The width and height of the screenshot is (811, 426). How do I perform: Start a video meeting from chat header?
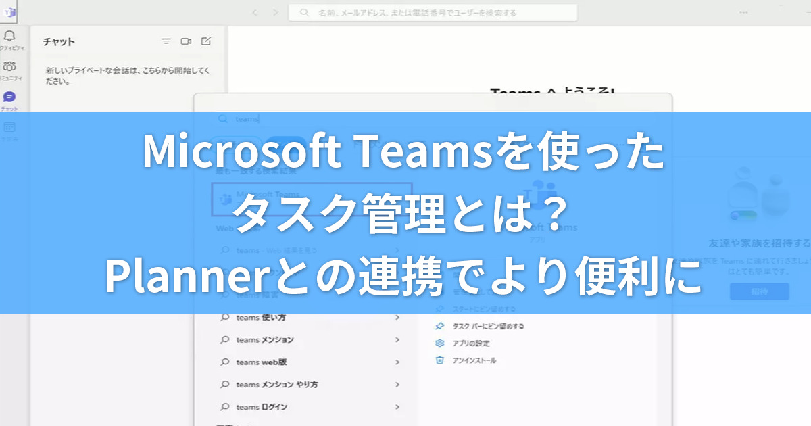(186, 41)
